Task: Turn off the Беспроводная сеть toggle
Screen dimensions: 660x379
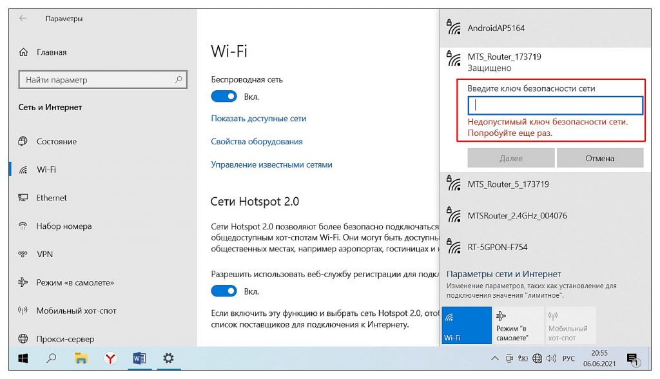Action: point(224,97)
